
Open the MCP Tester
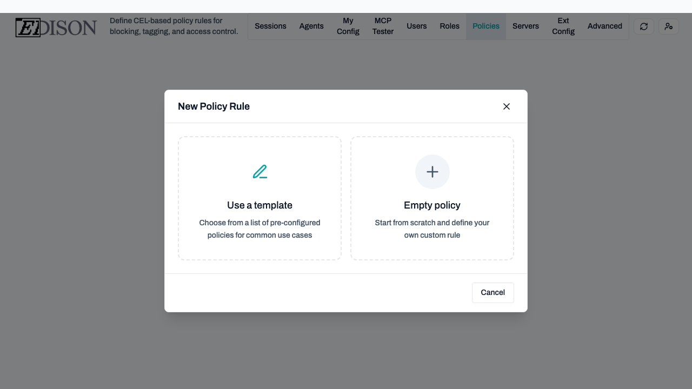coord(383,26)
